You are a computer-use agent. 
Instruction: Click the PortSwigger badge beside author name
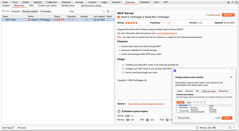[119, 17]
